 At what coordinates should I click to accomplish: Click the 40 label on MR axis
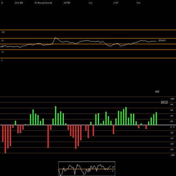(172, 116)
